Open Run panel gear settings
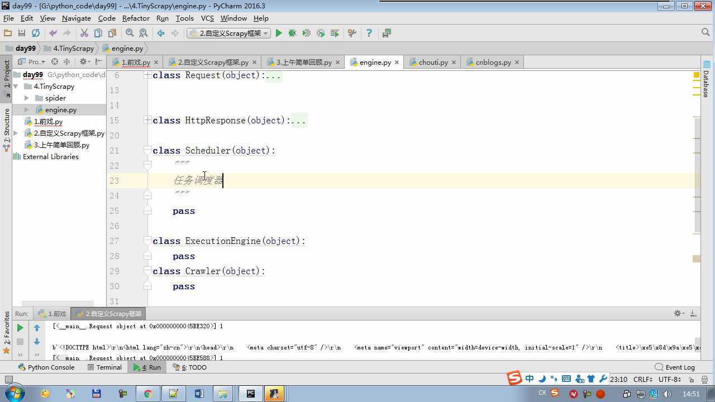The width and height of the screenshot is (715, 402). 679,314
